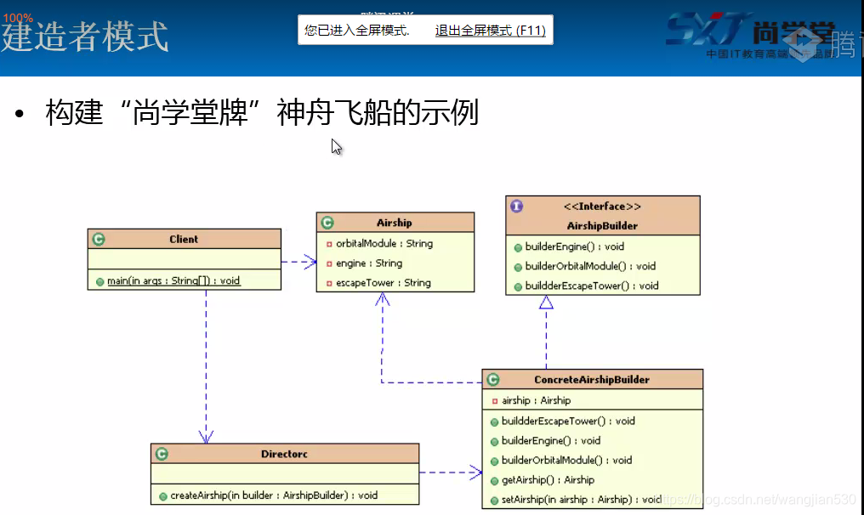Click the AirshipBuilder interface name
The height and width of the screenshot is (515, 864).
tap(602, 226)
